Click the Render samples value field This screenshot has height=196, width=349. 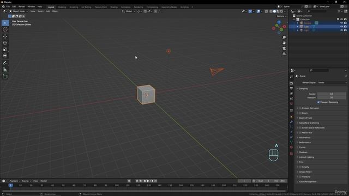point(332,94)
